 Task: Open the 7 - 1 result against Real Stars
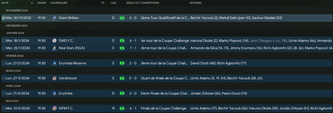tap(133, 48)
